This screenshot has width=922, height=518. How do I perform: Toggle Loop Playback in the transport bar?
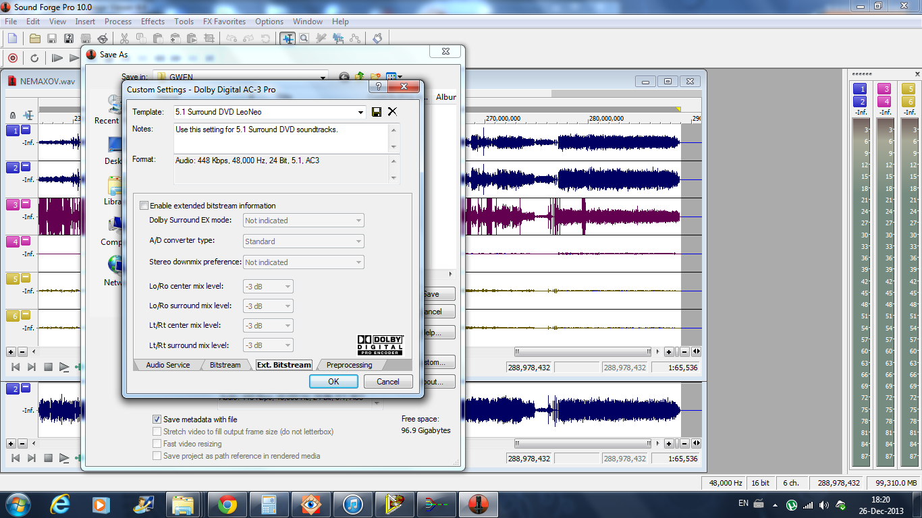[34, 58]
